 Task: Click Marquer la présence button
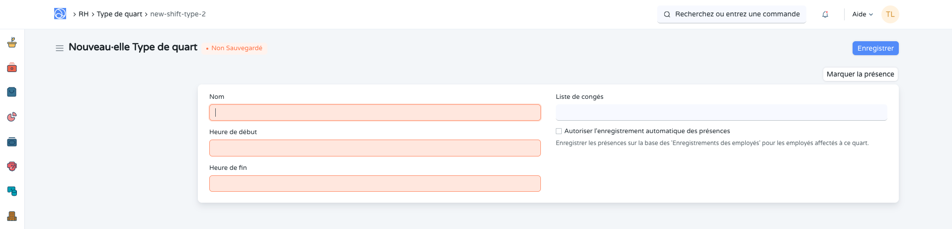(x=860, y=74)
